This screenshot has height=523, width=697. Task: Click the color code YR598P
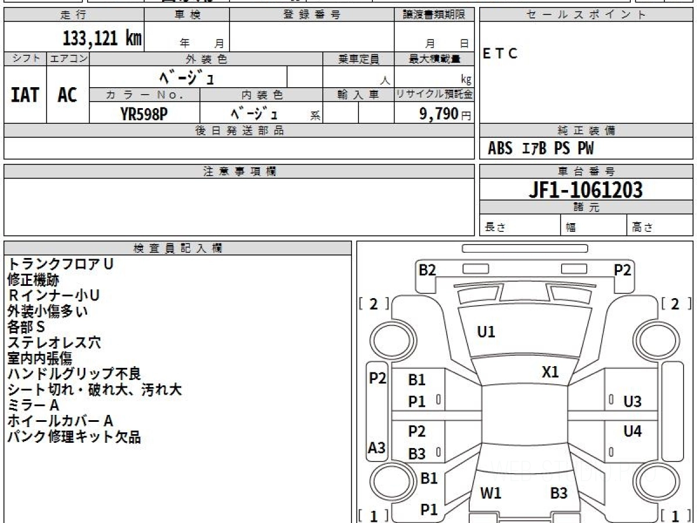click(144, 114)
